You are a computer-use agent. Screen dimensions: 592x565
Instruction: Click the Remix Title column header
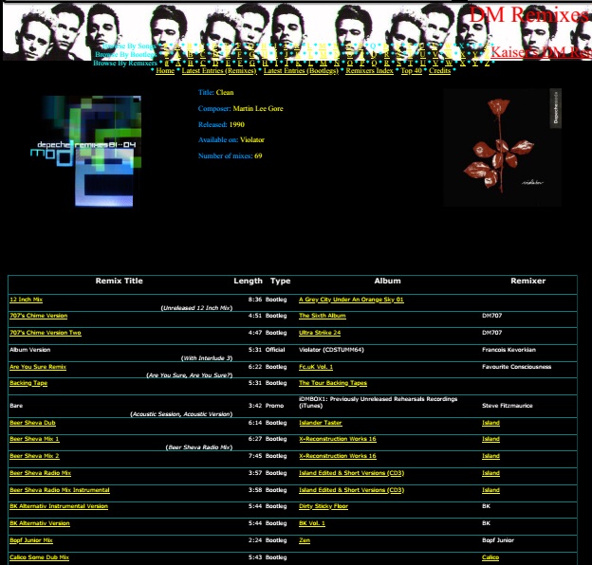(119, 281)
